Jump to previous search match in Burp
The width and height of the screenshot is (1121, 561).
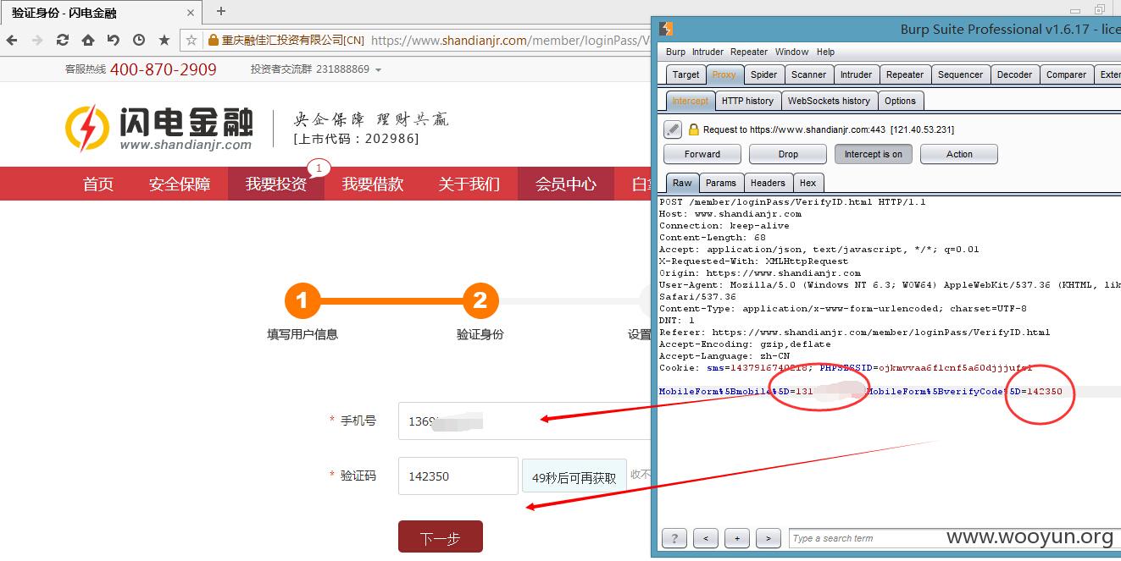click(x=706, y=538)
